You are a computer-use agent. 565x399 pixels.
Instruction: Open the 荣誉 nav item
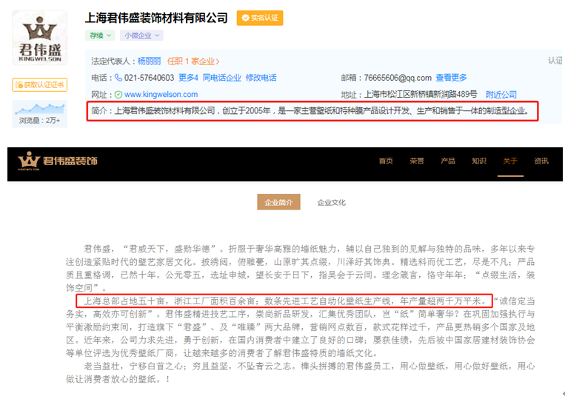(x=417, y=161)
